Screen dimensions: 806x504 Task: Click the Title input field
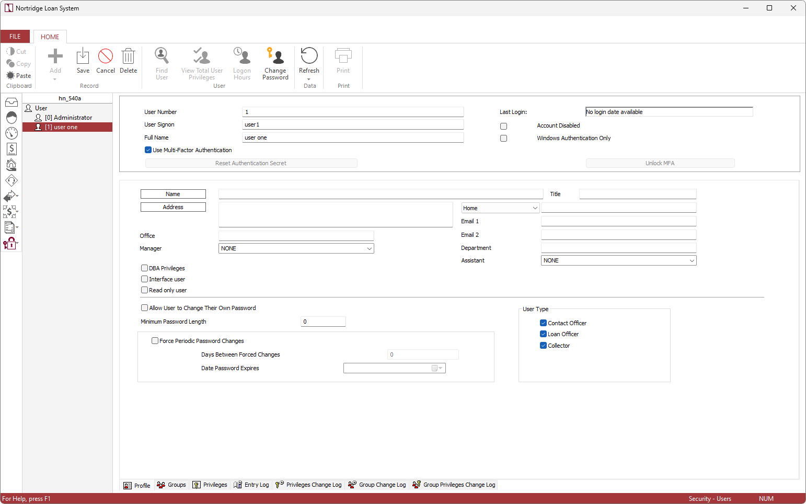(638, 194)
